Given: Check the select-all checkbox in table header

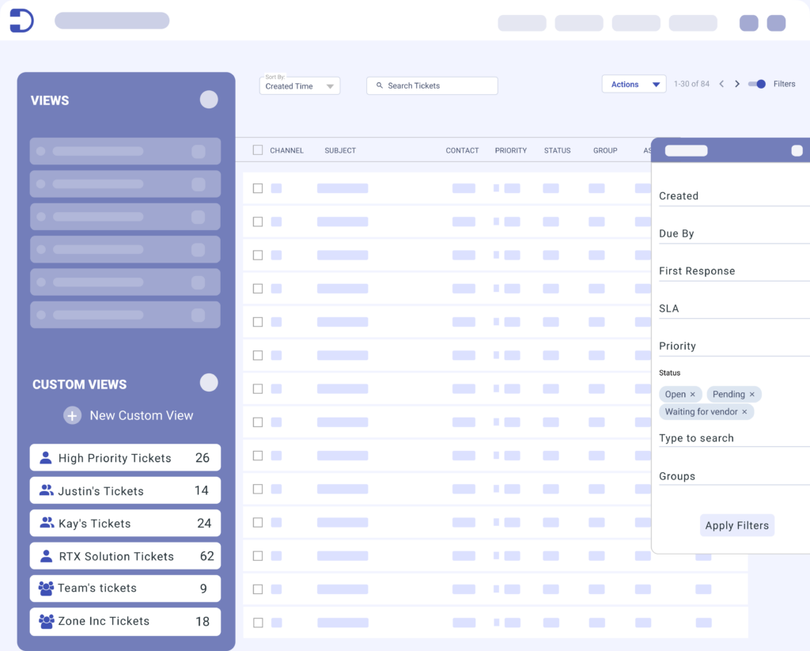Looking at the screenshot, I should (x=257, y=150).
